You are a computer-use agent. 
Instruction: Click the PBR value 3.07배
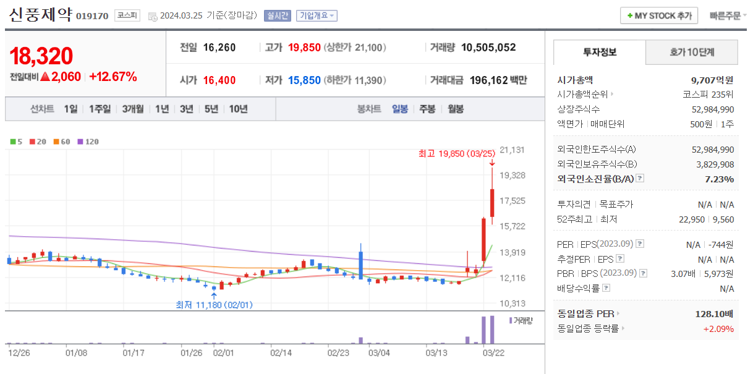click(x=683, y=273)
